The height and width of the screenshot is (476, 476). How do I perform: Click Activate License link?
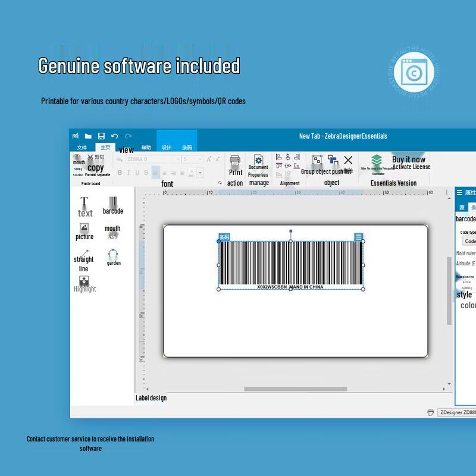pos(411,167)
